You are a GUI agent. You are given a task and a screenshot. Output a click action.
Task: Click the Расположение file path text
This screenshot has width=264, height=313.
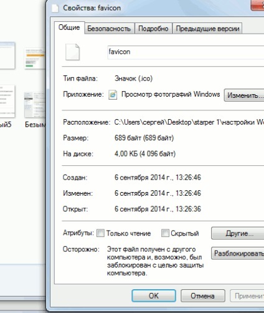tap(189, 122)
